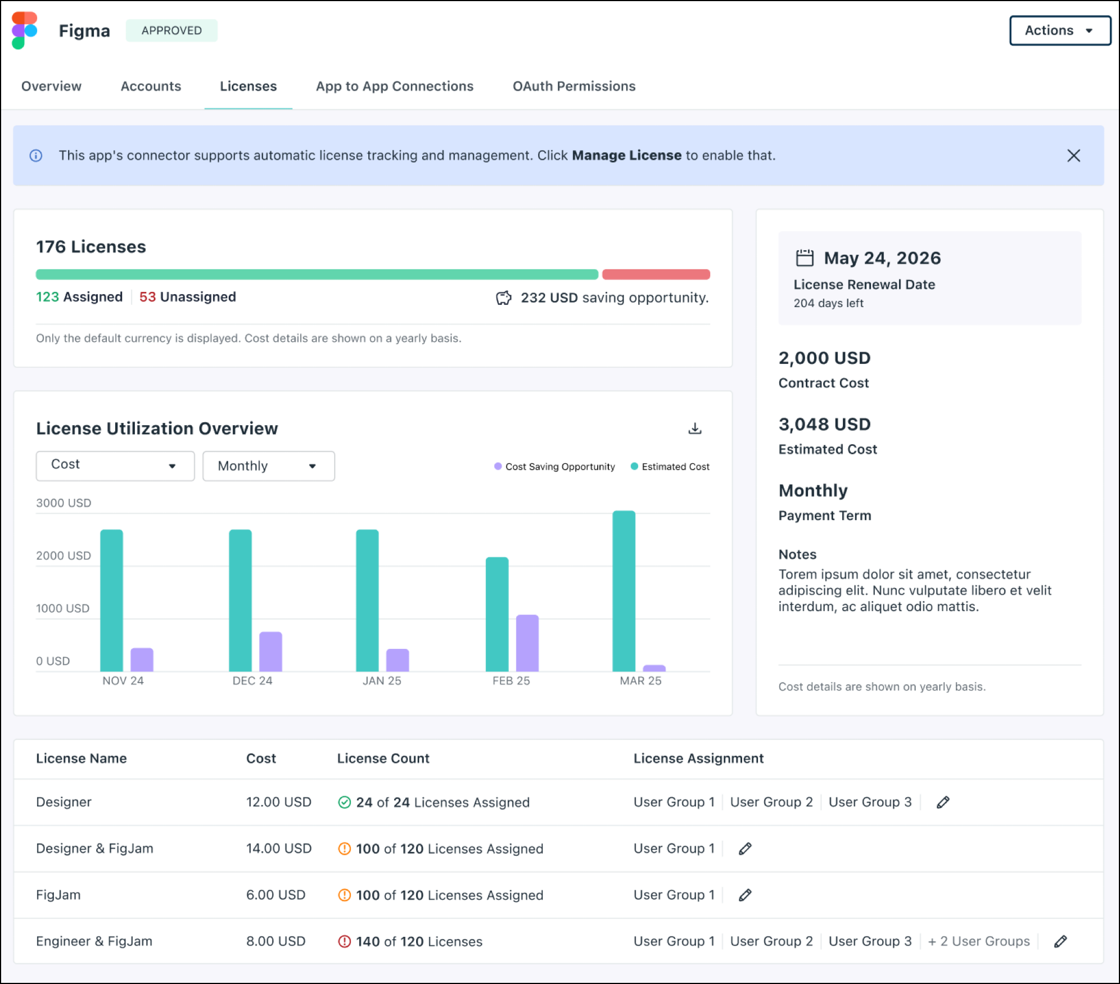Viewport: 1120px width, 984px height.
Task: Expand the + 2 User Groups link
Action: click(978, 941)
